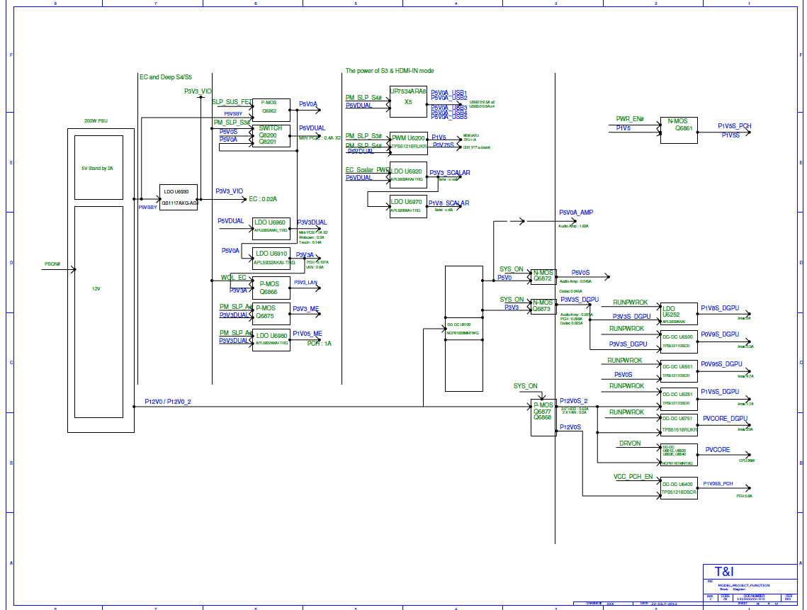Select the N-MOS Q6872 block

tap(543, 276)
